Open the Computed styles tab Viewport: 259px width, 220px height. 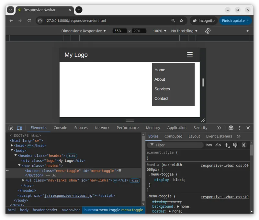pos(173,136)
